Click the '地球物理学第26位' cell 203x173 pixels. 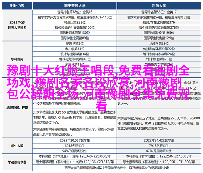point(159,59)
